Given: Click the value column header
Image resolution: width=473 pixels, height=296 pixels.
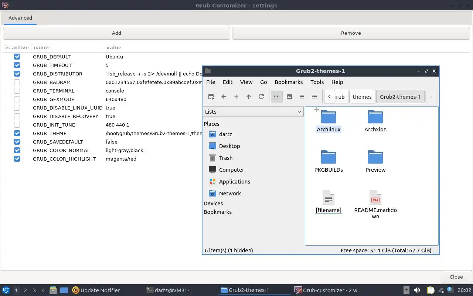Looking at the screenshot, I should coord(114,47).
